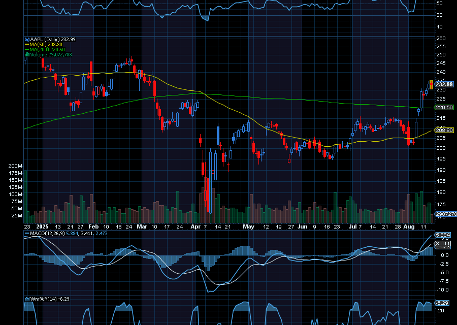This screenshot has height=325, width=457.
Task: Click the Apr label on date axis
Action: 195,226
